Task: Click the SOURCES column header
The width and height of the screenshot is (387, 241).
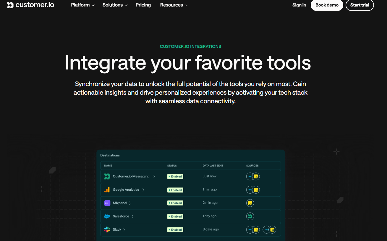Action: click(252, 166)
